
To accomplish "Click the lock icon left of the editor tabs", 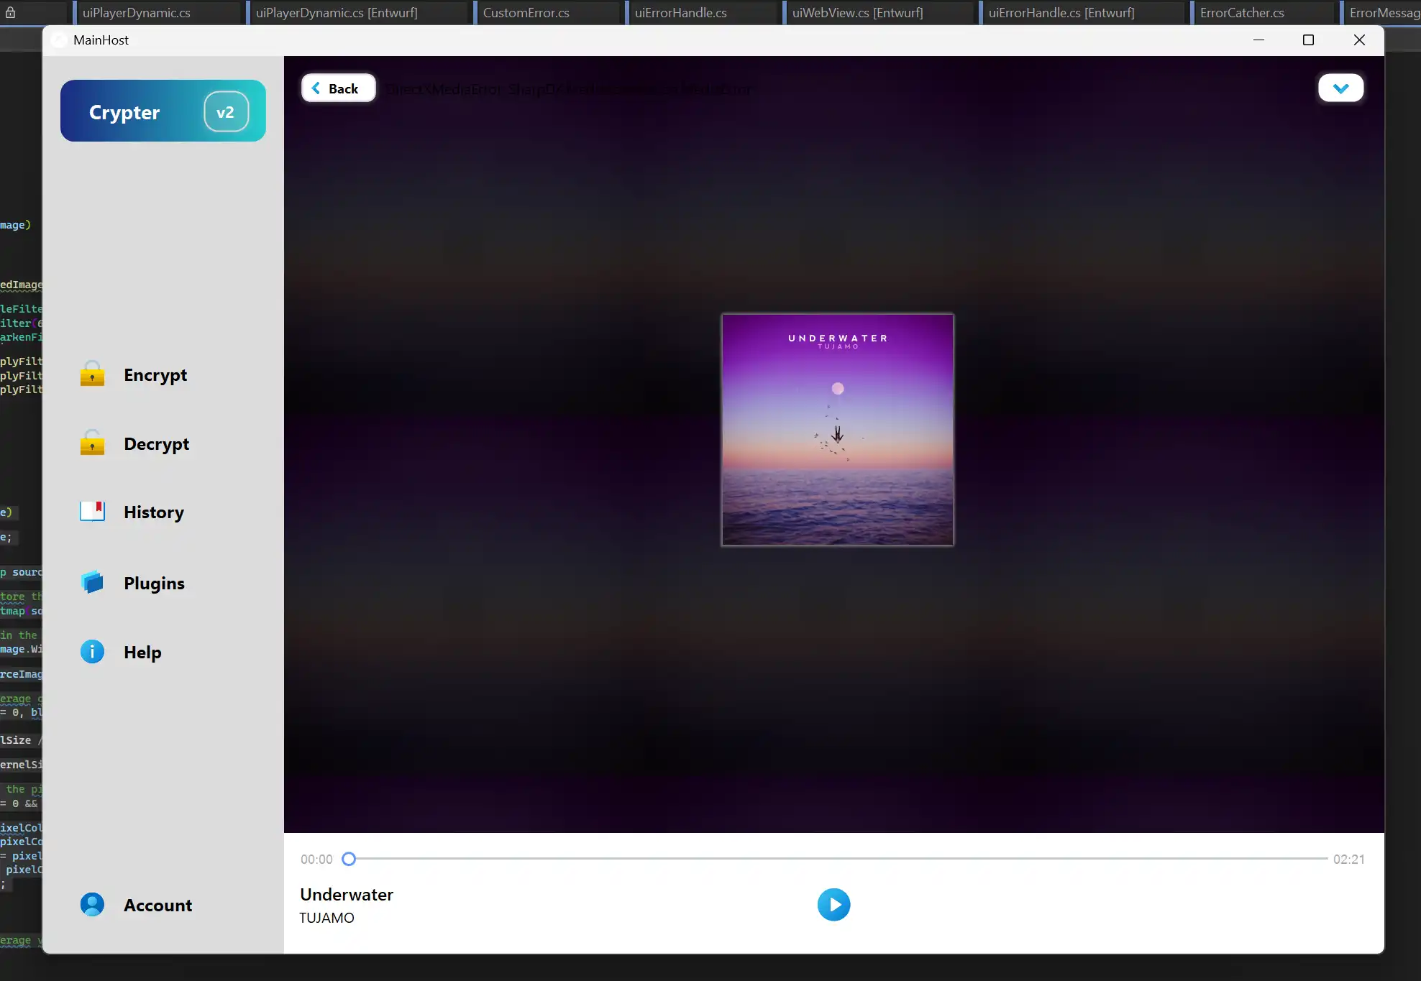I will [x=11, y=12].
